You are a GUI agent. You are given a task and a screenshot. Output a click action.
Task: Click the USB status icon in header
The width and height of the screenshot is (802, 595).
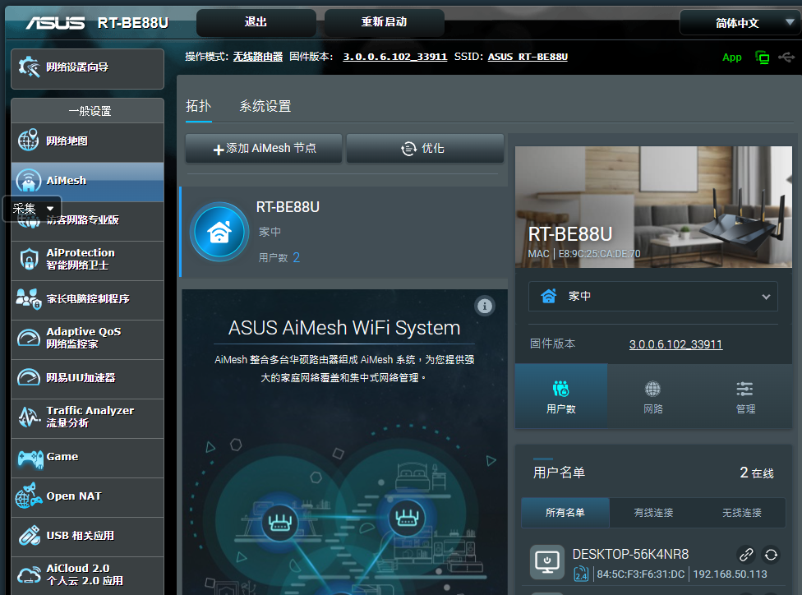coord(786,57)
